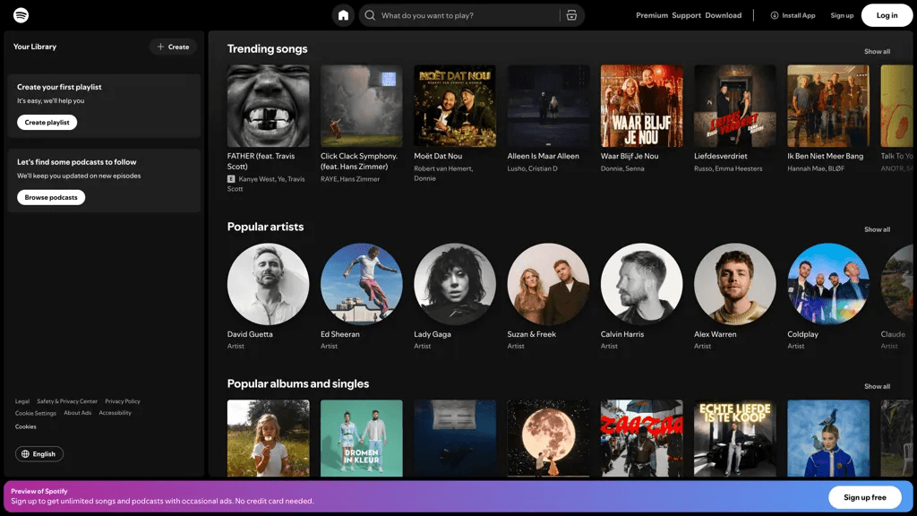The height and width of the screenshot is (516, 917).
Task: Click the Popular artists heading
Action: click(x=265, y=227)
